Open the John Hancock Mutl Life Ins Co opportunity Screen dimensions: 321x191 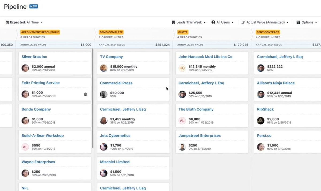(x=205, y=57)
